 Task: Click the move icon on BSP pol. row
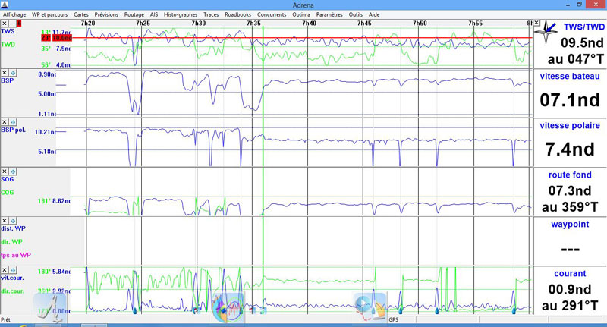[x=13, y=122]
